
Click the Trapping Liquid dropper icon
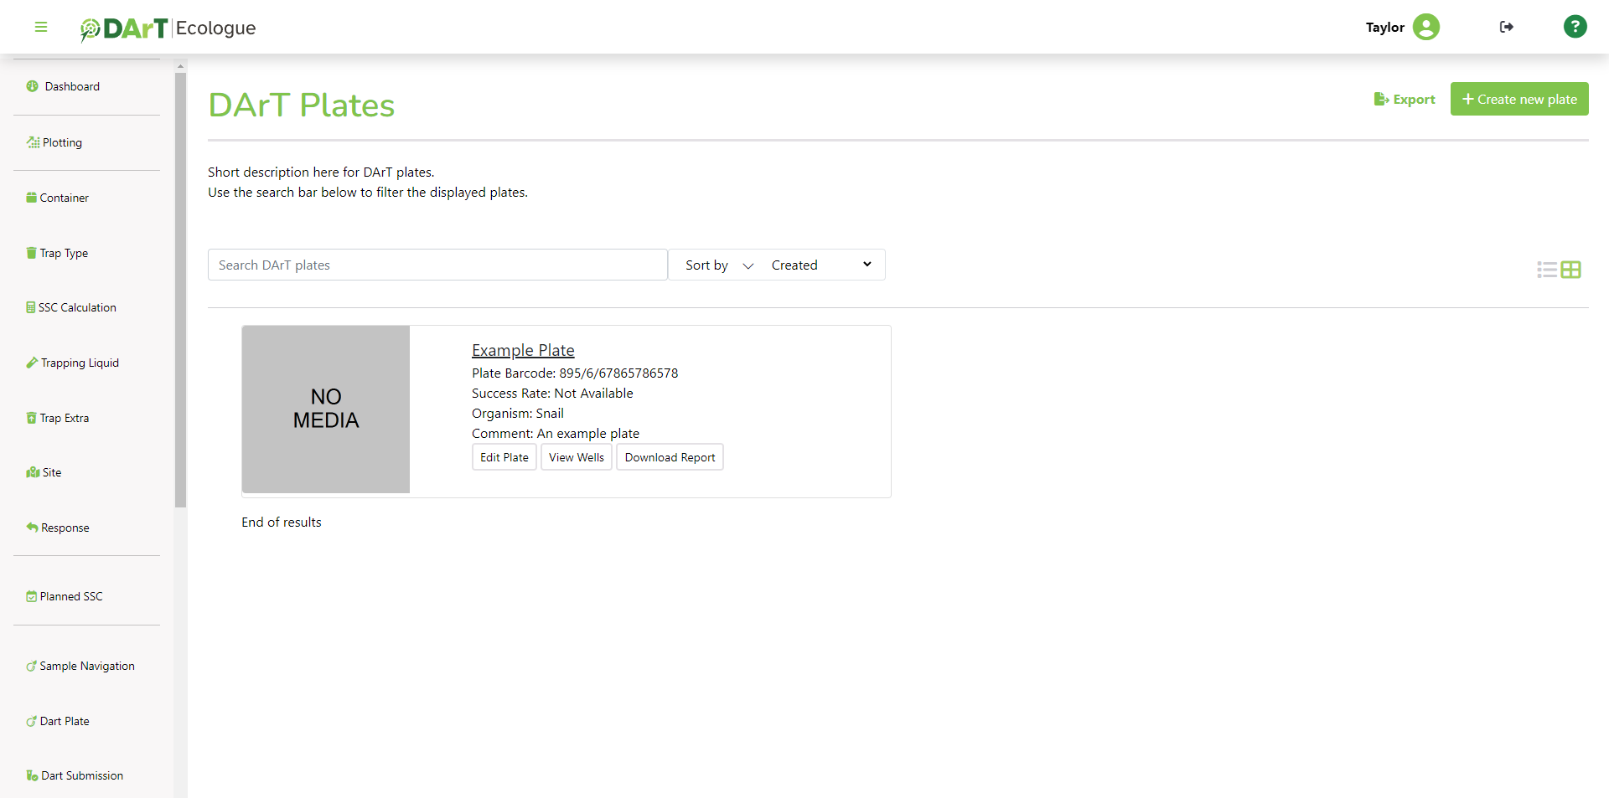(32, 363)
